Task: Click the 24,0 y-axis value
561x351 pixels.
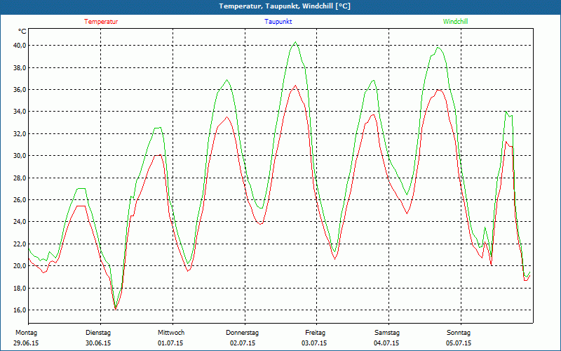Action: (20, 222)
